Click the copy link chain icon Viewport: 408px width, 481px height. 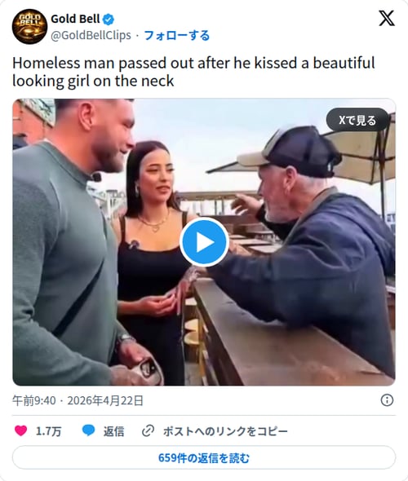148,430
